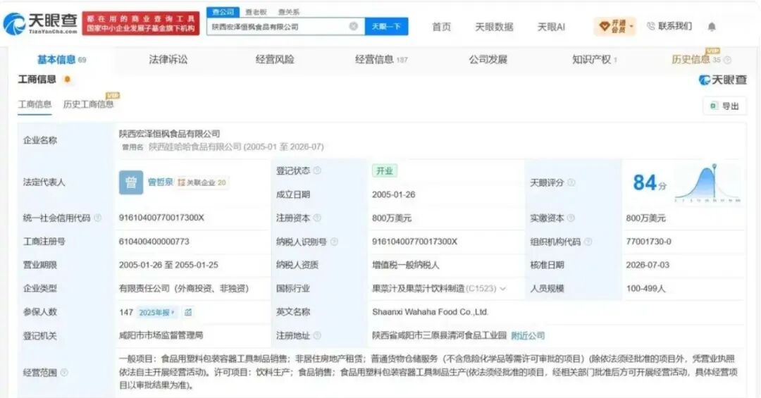761x398 pixels.
Task: Select credit code 91610400770017300X under 统一社会信用代码
Action: click(161, 218)
